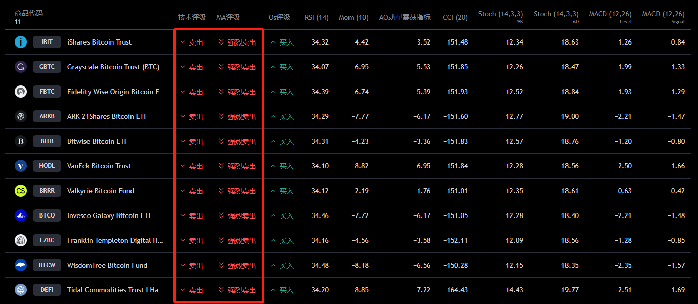
Task: Open the BRRR ticker badge
Action: [47, 191]
